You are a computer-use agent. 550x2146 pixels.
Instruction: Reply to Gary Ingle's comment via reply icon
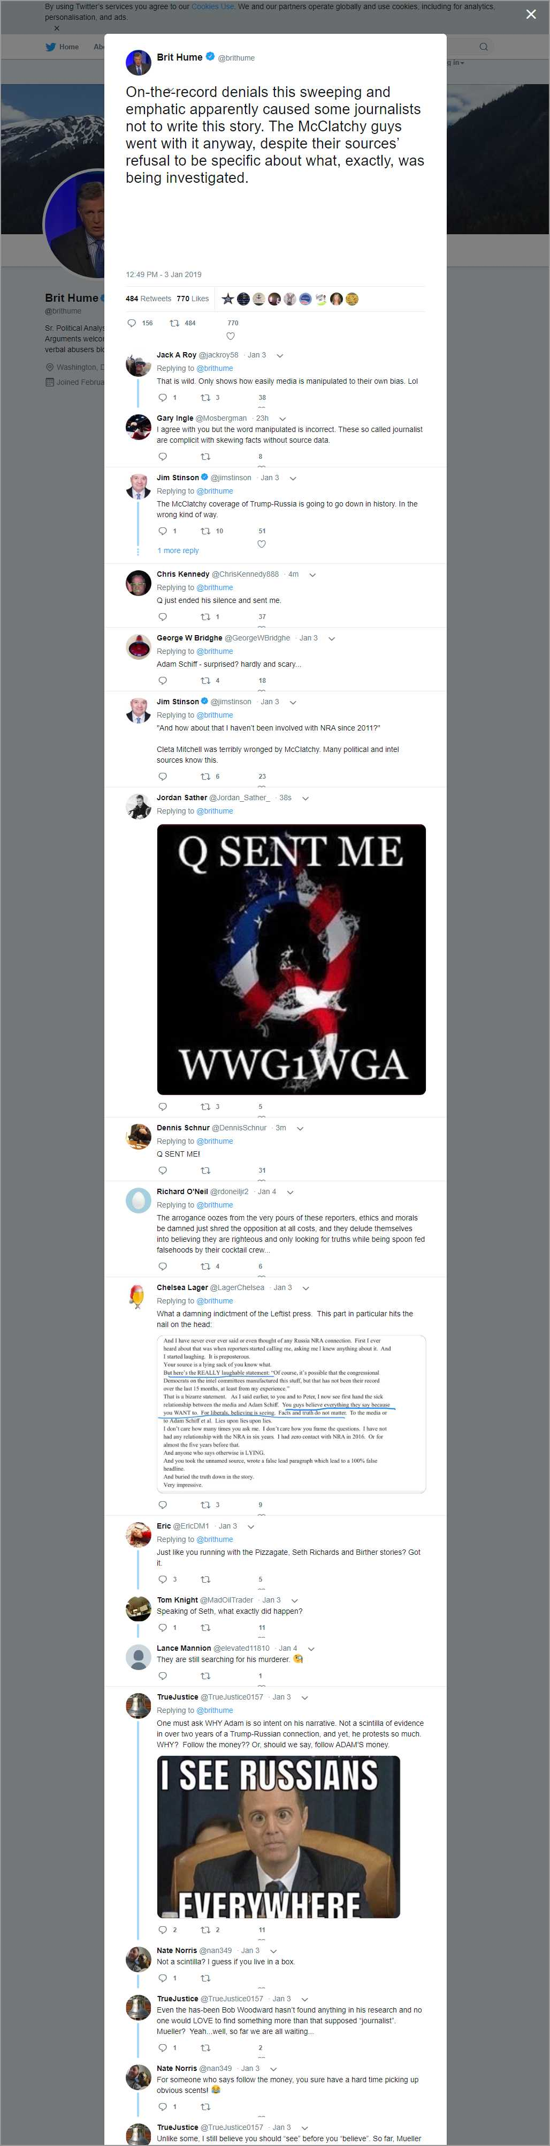click(162, 457)
